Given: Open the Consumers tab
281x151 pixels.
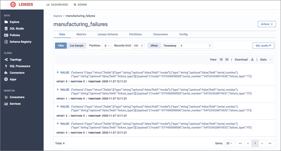Looking at the screenshot, I should (160, 34).
